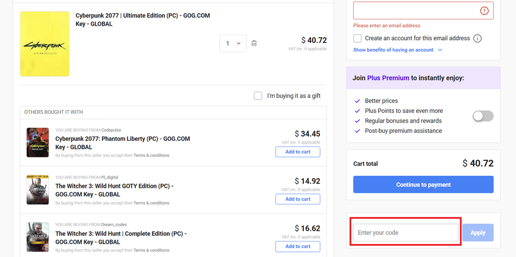The height and width of the screenshot is (257, 516).
Task: Enable the Plus Premium toggle switch
Action: click(x=483, y=116)
